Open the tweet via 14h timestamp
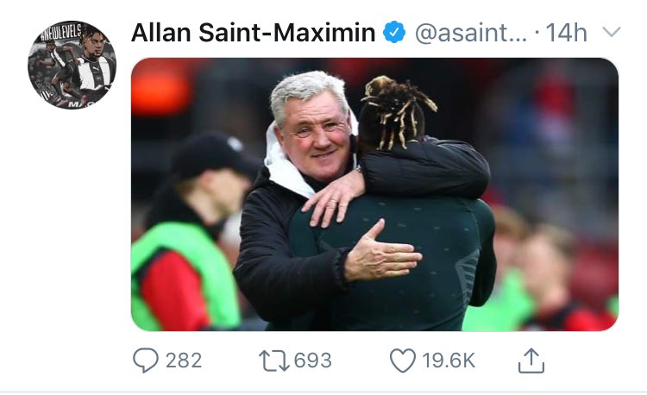647x395 pixels. [566, 33]
